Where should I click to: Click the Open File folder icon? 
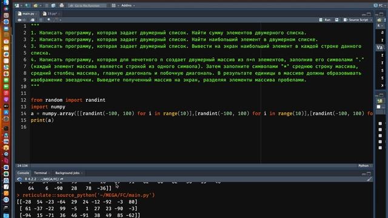pyautogui.click(x=36, y=5)
